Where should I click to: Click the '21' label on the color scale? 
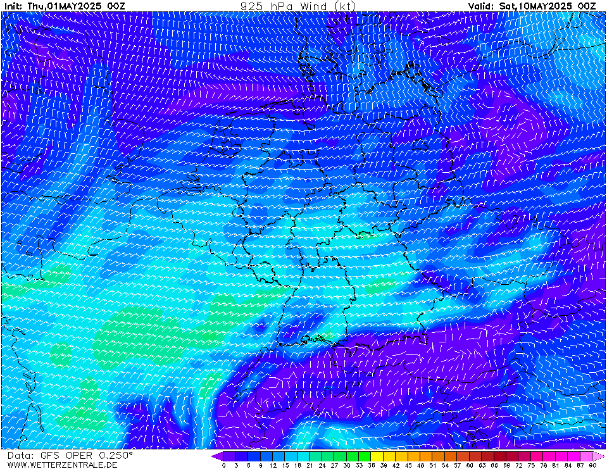pyautogui.click(x=310, y=465)
